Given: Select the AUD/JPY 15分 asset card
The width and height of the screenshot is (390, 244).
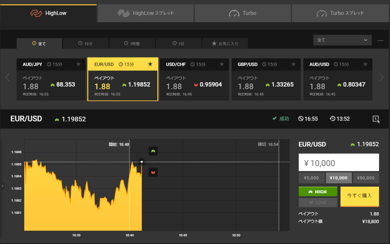Looking at the screenshot, I should tap(51, 79).
